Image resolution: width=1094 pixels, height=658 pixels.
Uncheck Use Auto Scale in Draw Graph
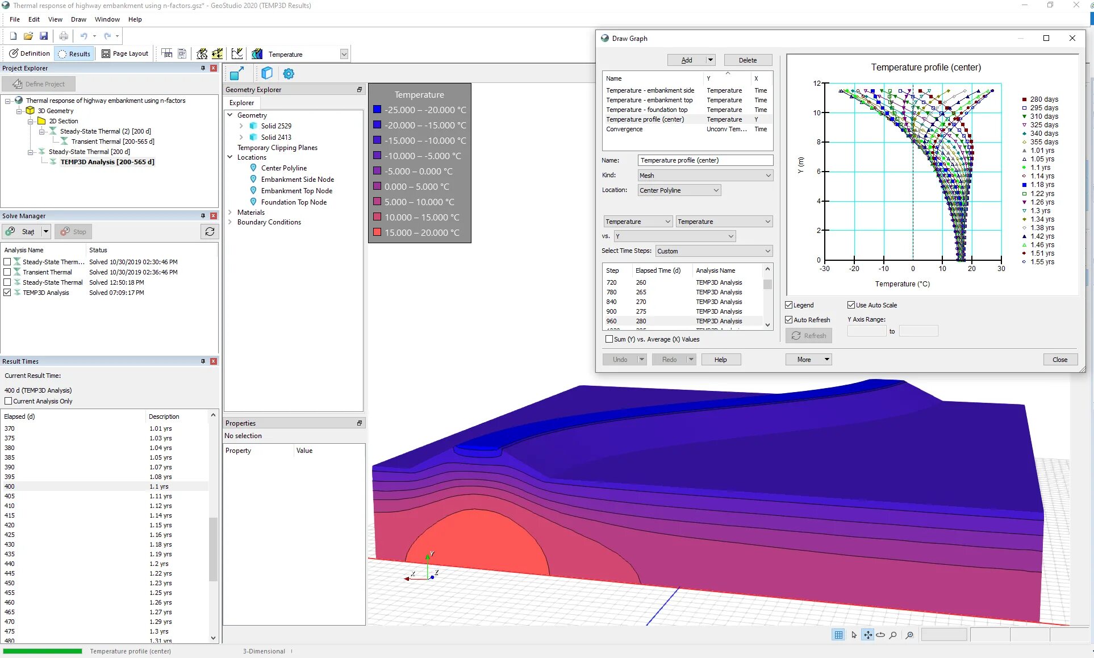coord(850,305)
